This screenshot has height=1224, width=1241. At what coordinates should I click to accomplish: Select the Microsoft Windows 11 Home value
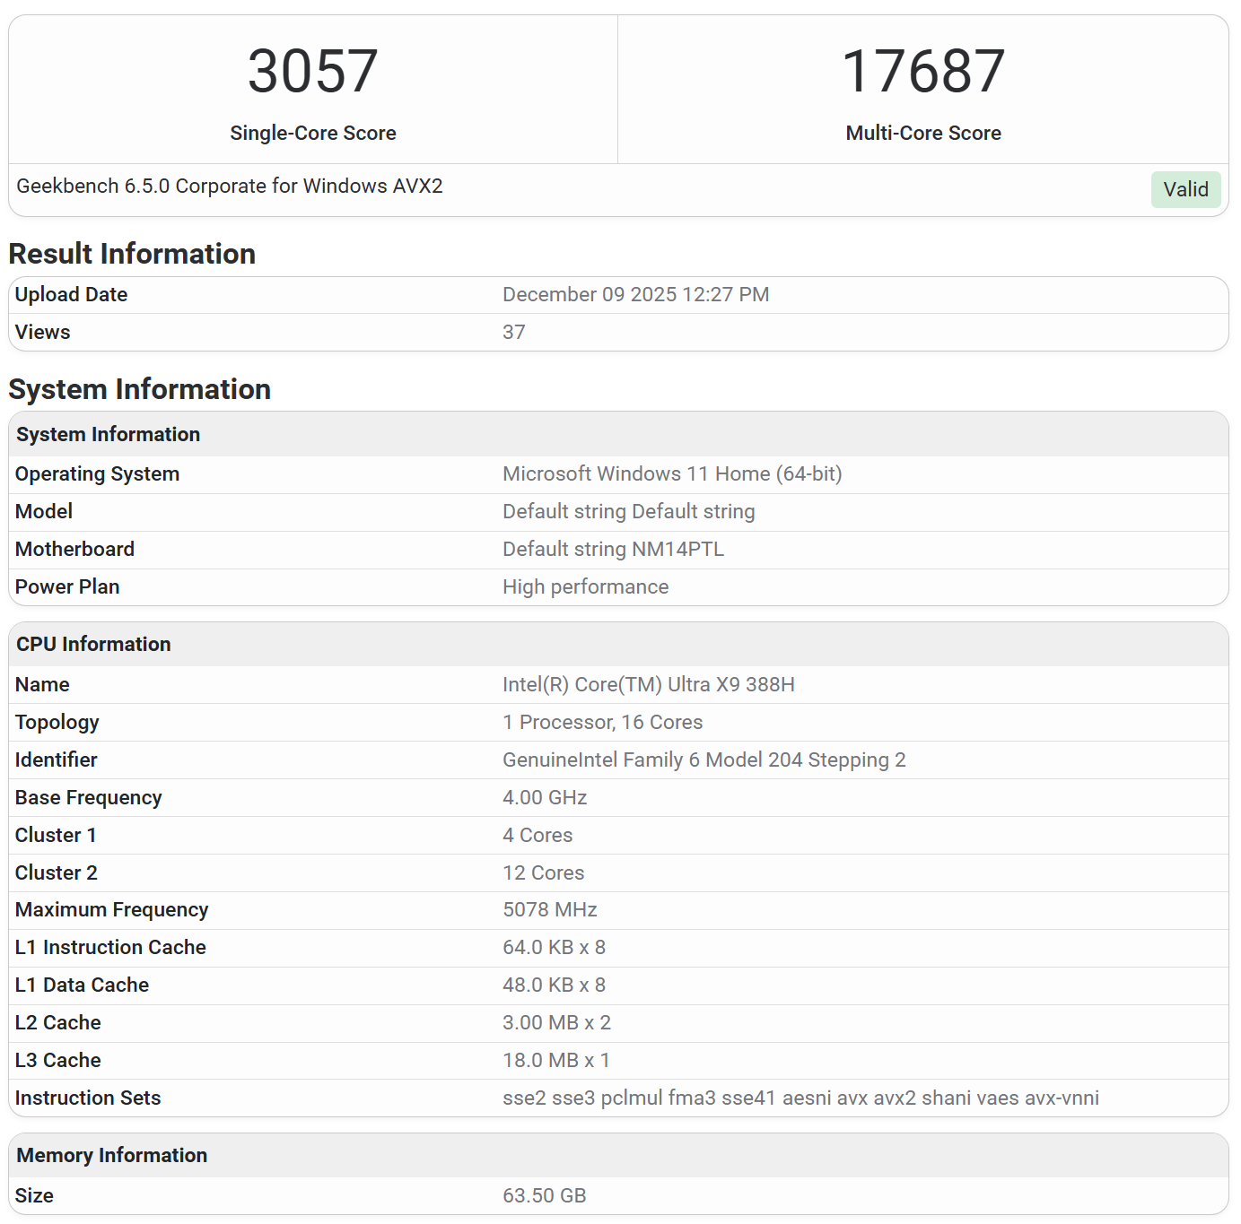[672, 473]
